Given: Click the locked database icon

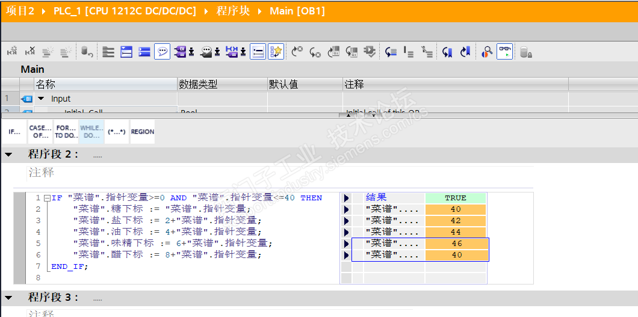Looking at the screenshot, I should (x=526, y=52).
